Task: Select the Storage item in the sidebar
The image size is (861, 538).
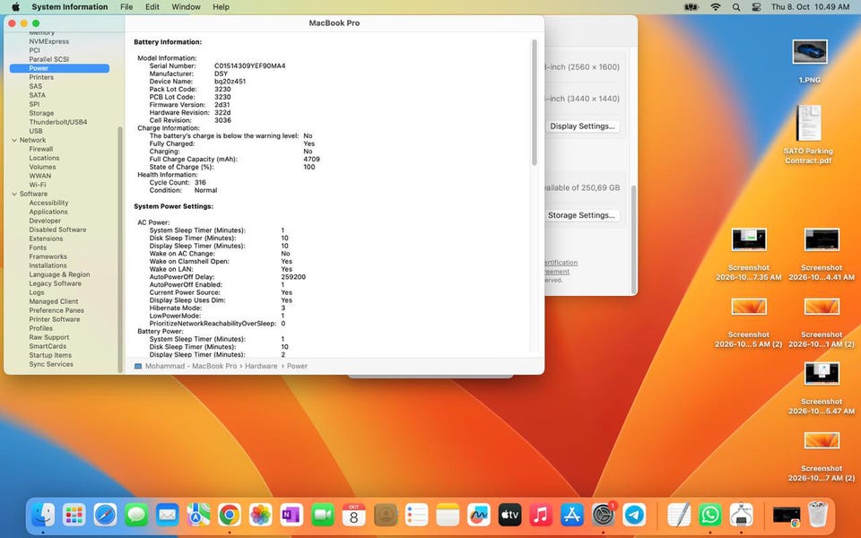Action: click(x=41, y=113)
